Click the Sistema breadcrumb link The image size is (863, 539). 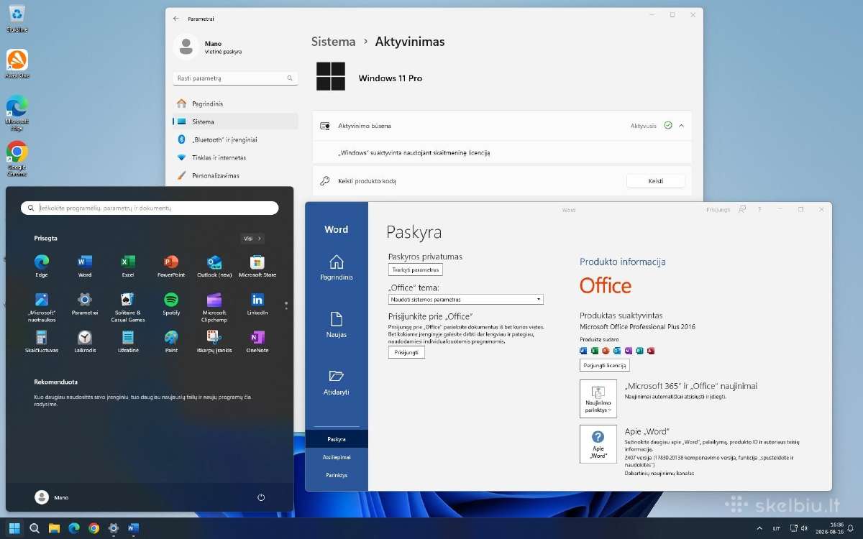[x=333, y=42]
